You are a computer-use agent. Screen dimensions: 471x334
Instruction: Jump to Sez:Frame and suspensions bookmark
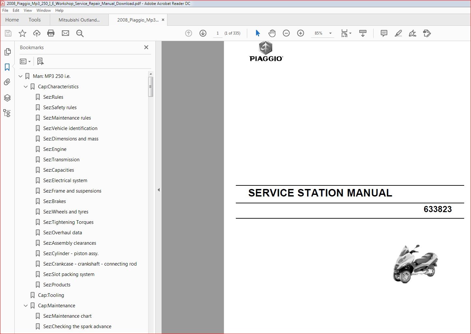click(x=72, y=191)
